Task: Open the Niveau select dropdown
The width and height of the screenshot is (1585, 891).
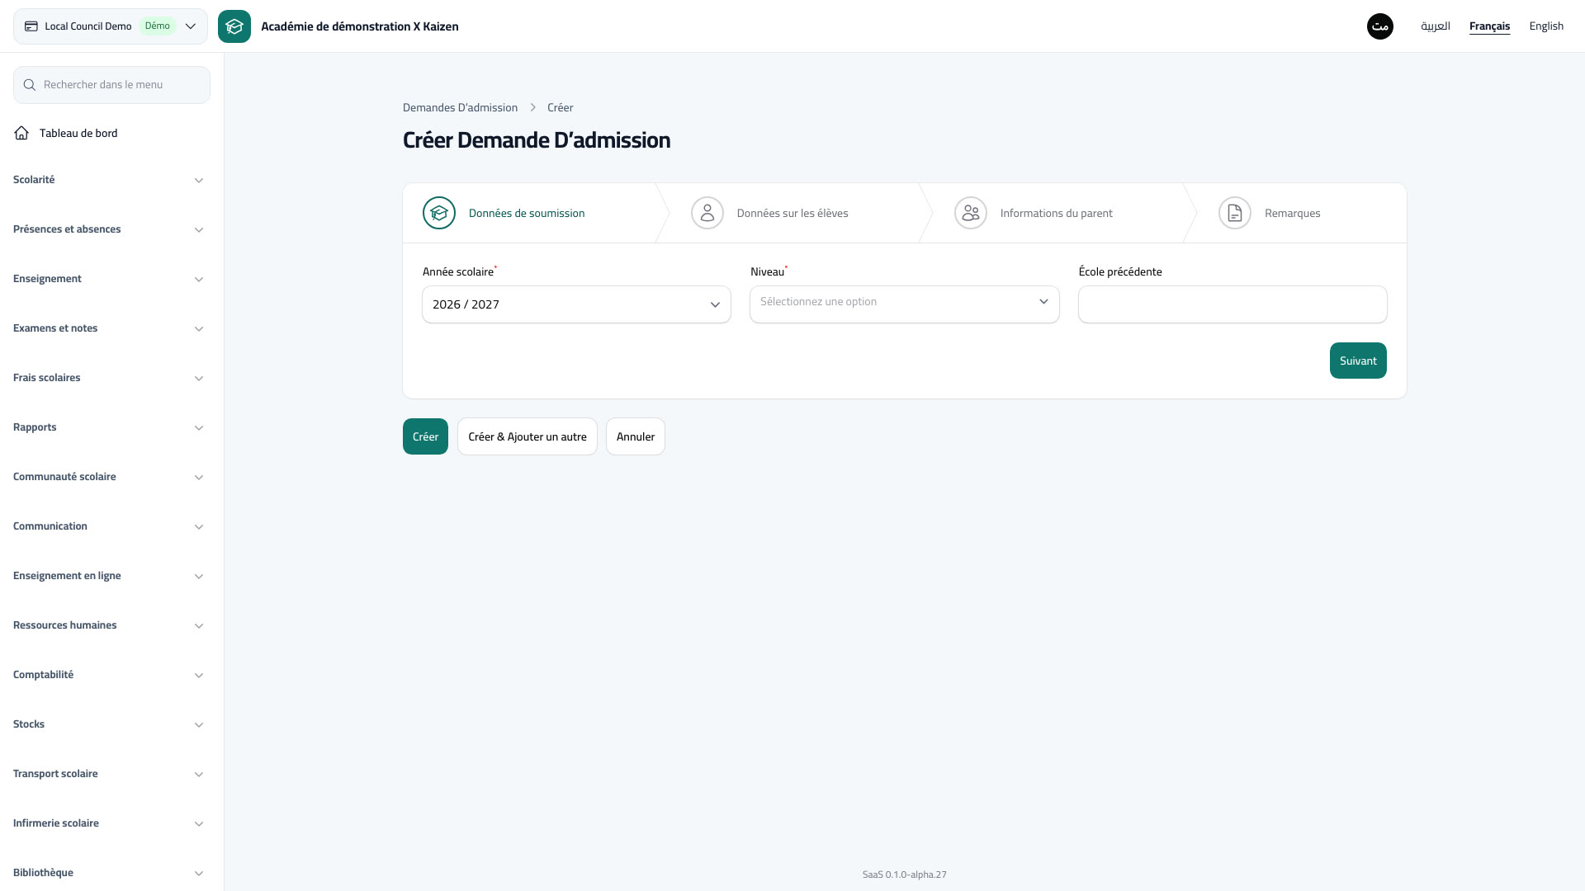Action: point(905,304)
